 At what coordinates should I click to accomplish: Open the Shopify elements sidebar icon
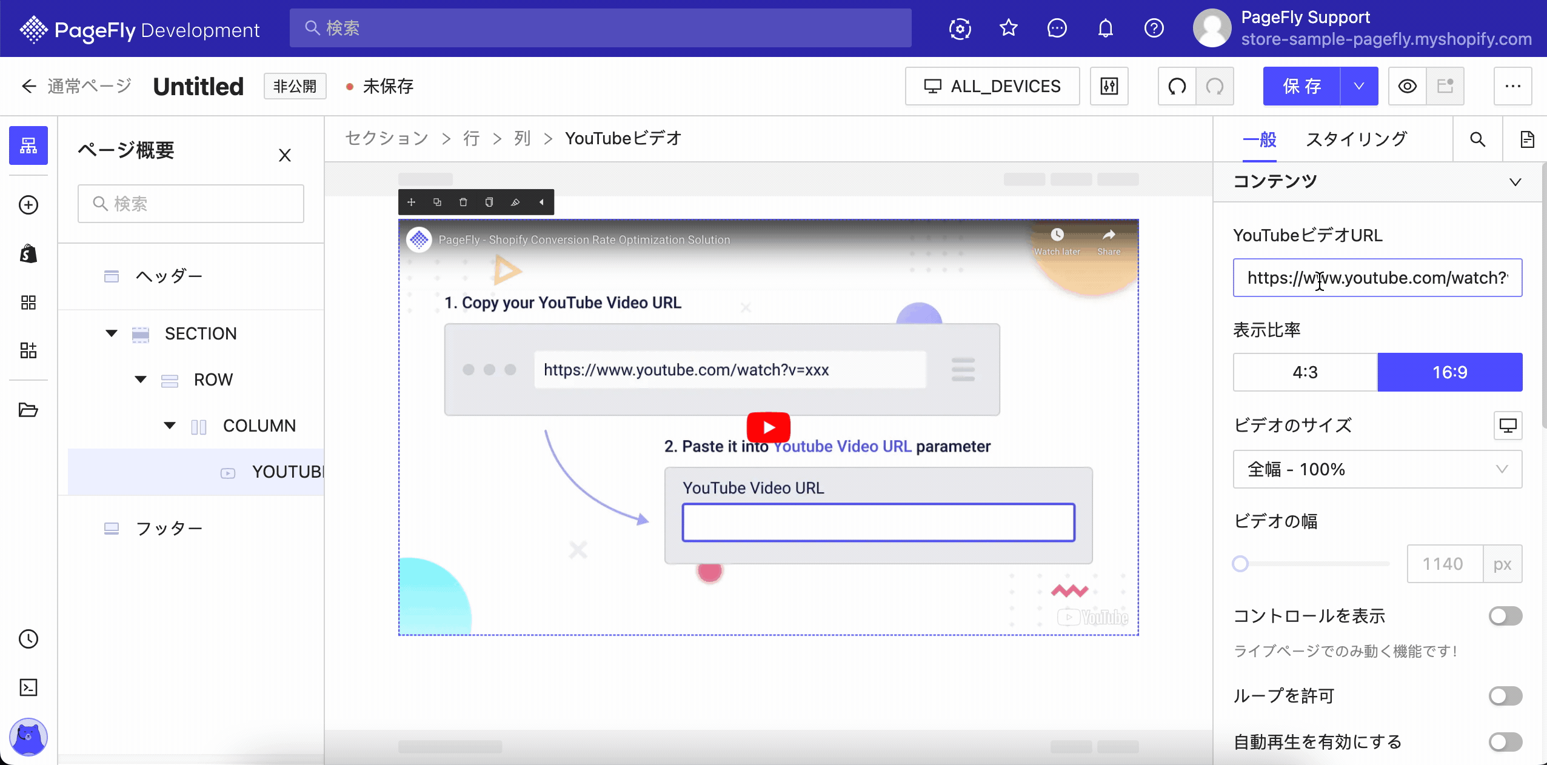point(28,253)
